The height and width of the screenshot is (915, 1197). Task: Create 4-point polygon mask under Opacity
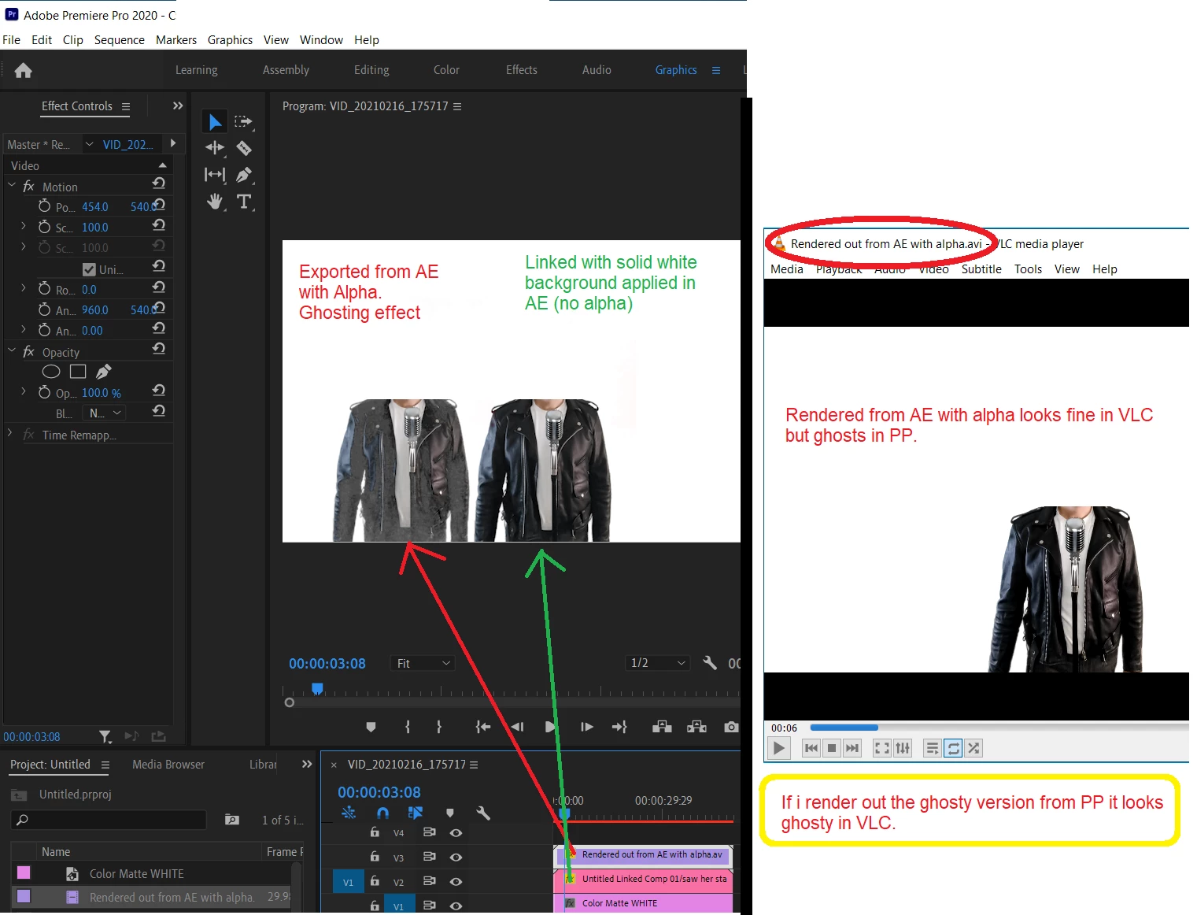[x=78, y=372]
